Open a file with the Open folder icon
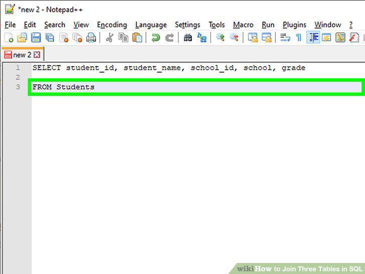Screen dimensions: 365x274 (23, 38)
